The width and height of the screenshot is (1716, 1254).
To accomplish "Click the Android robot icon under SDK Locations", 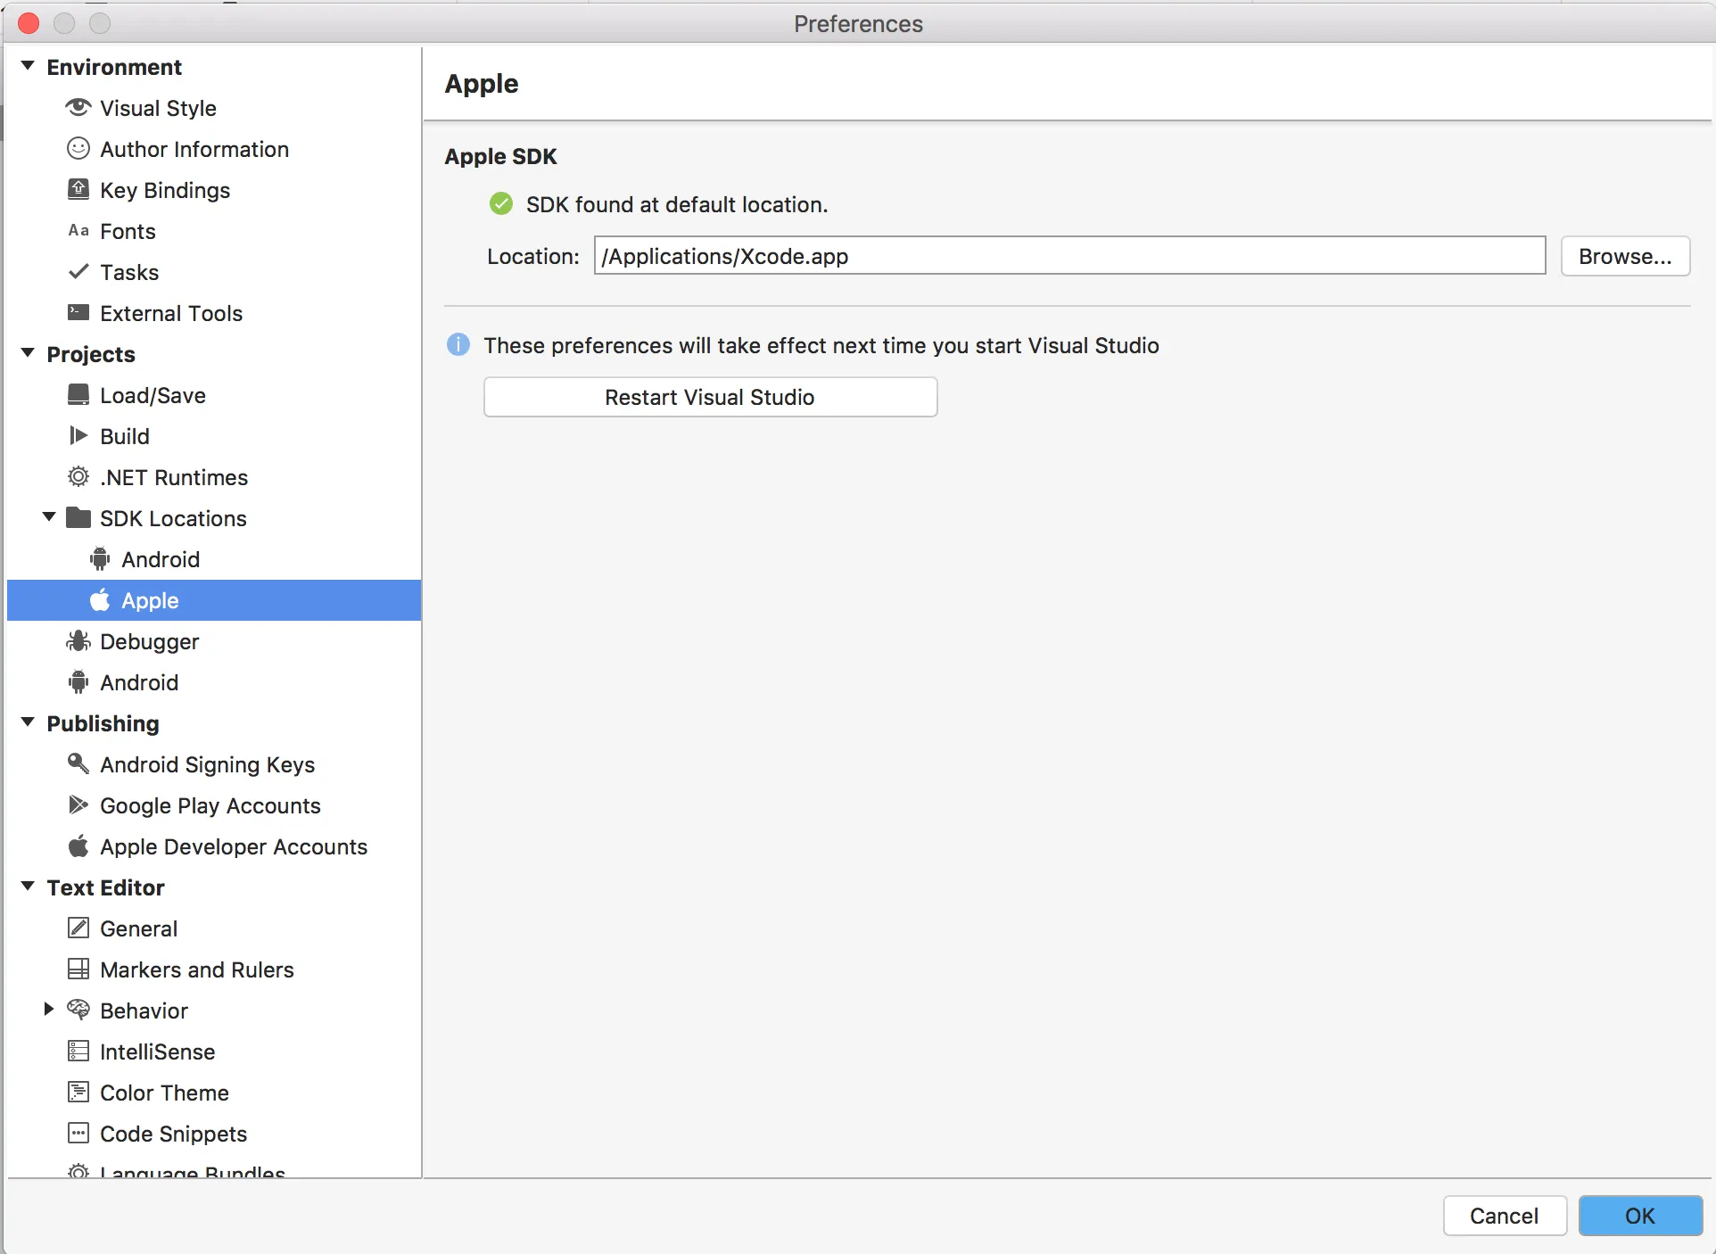I will tap(100, 559).
